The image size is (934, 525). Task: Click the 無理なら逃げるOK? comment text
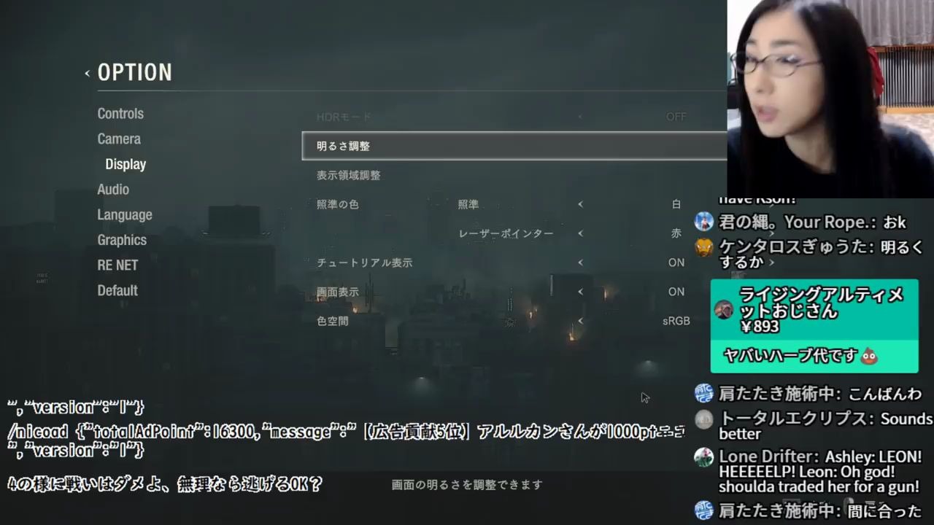click(250, 484)
